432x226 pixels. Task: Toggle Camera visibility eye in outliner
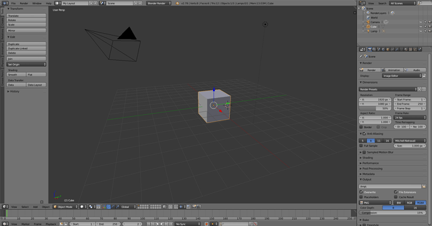click(421, 22)
